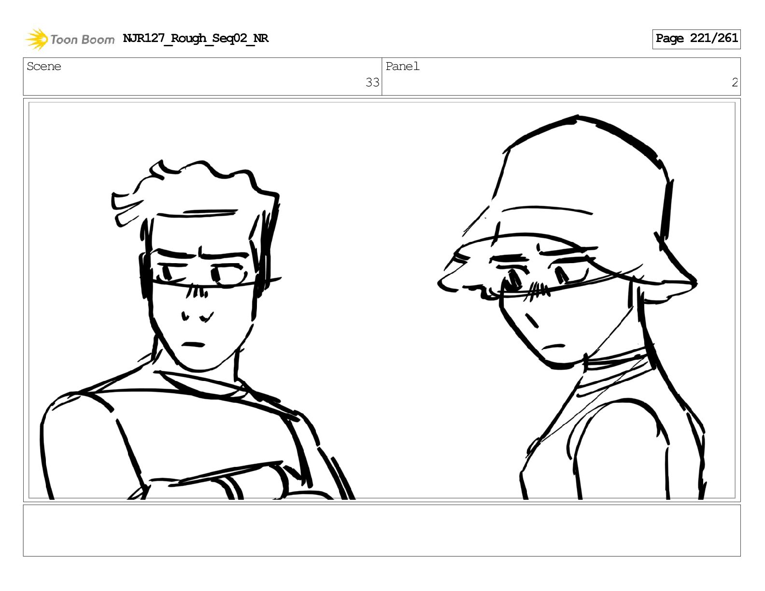765x591 pixels.
Task: Select scene number 33
Action: 372,83
